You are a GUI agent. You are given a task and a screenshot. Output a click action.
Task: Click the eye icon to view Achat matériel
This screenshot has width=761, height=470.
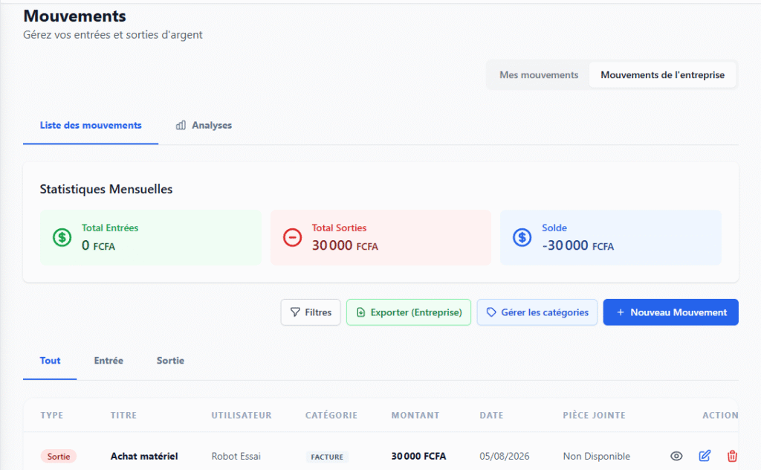pyautogui.click(x=676, y=456)
